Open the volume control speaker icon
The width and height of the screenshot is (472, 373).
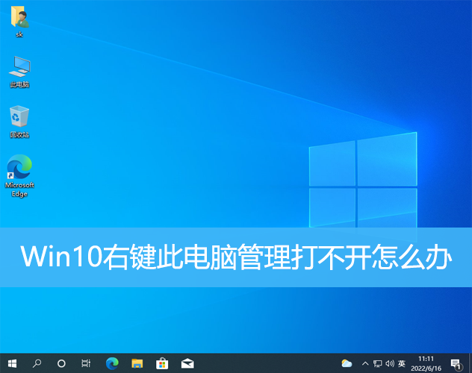(390, 363)
